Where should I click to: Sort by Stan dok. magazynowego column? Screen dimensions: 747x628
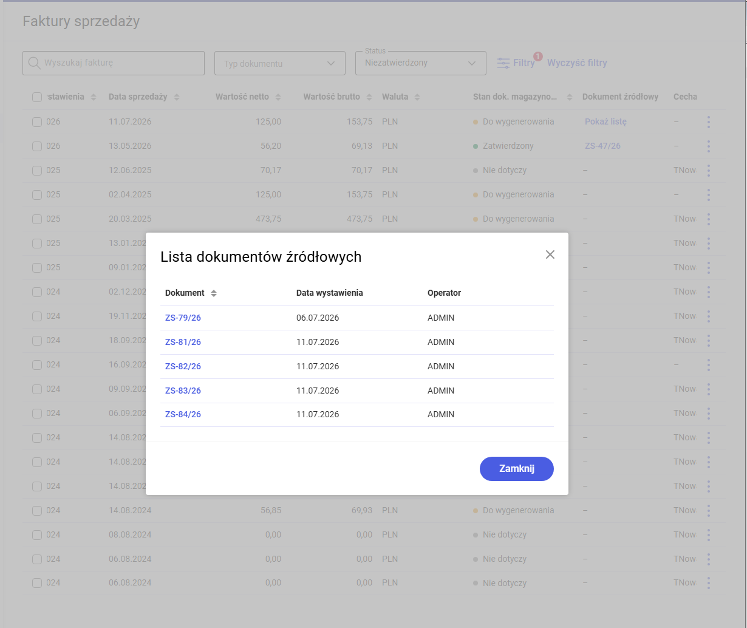click(x=570, y=97)
